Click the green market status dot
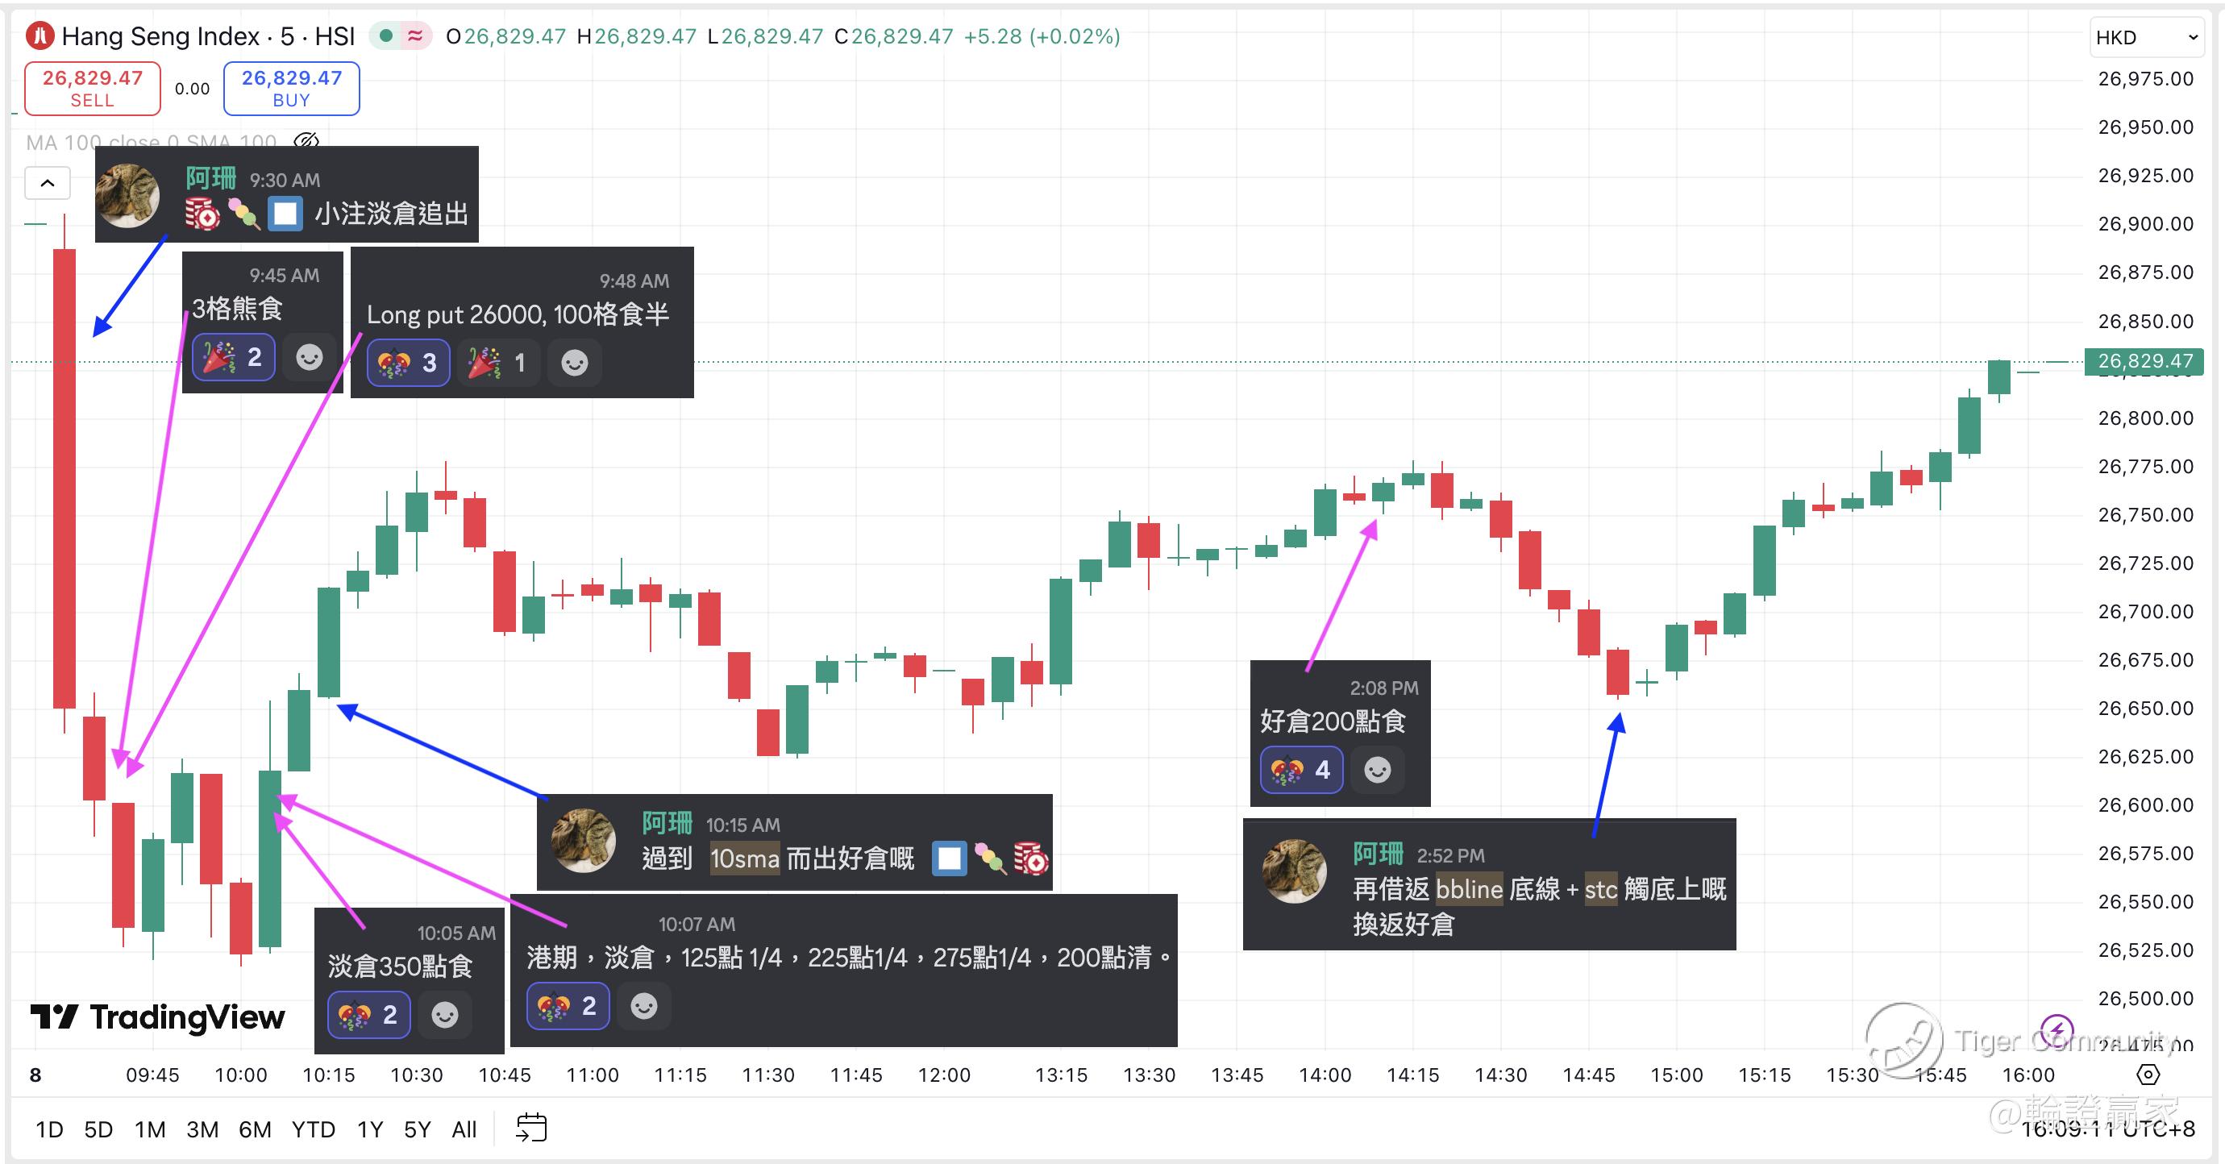This screenshot has height=1164, width=2225. coord(387,36)
